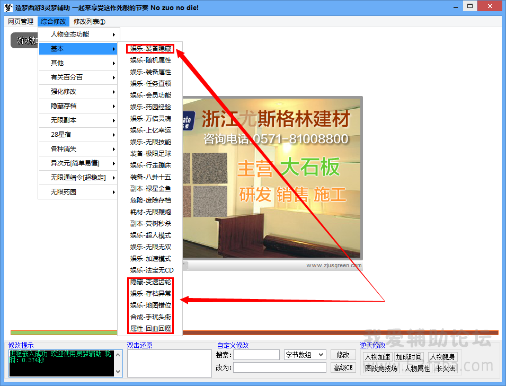The width and height of the screenshot is (506, 386).
Task: Open the 无限药园 submenu
Action: pos(79,192)
